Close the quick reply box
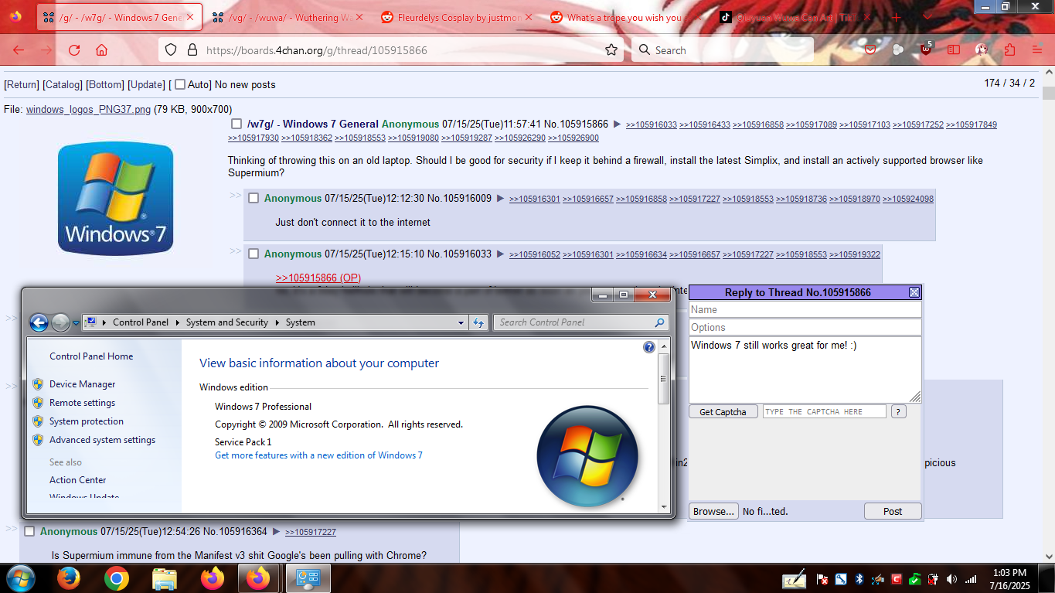This screenshot has height=593, width=1055. click(x=914, y=292)
